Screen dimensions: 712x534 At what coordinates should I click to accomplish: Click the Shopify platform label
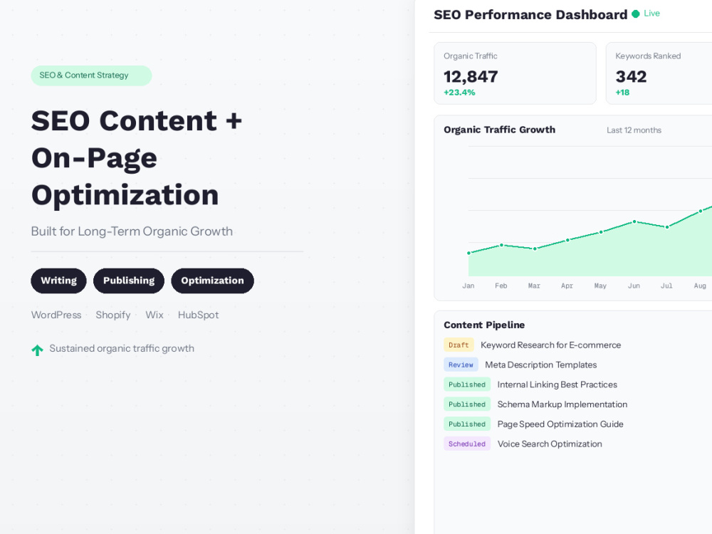(x=113, y=315)
